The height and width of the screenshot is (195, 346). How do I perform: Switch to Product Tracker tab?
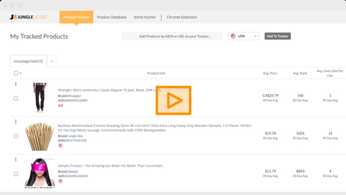pos(76,17)
